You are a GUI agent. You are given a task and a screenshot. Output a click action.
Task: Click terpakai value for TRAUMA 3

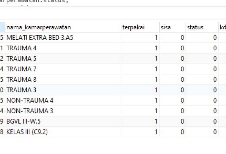pos(140,90)
